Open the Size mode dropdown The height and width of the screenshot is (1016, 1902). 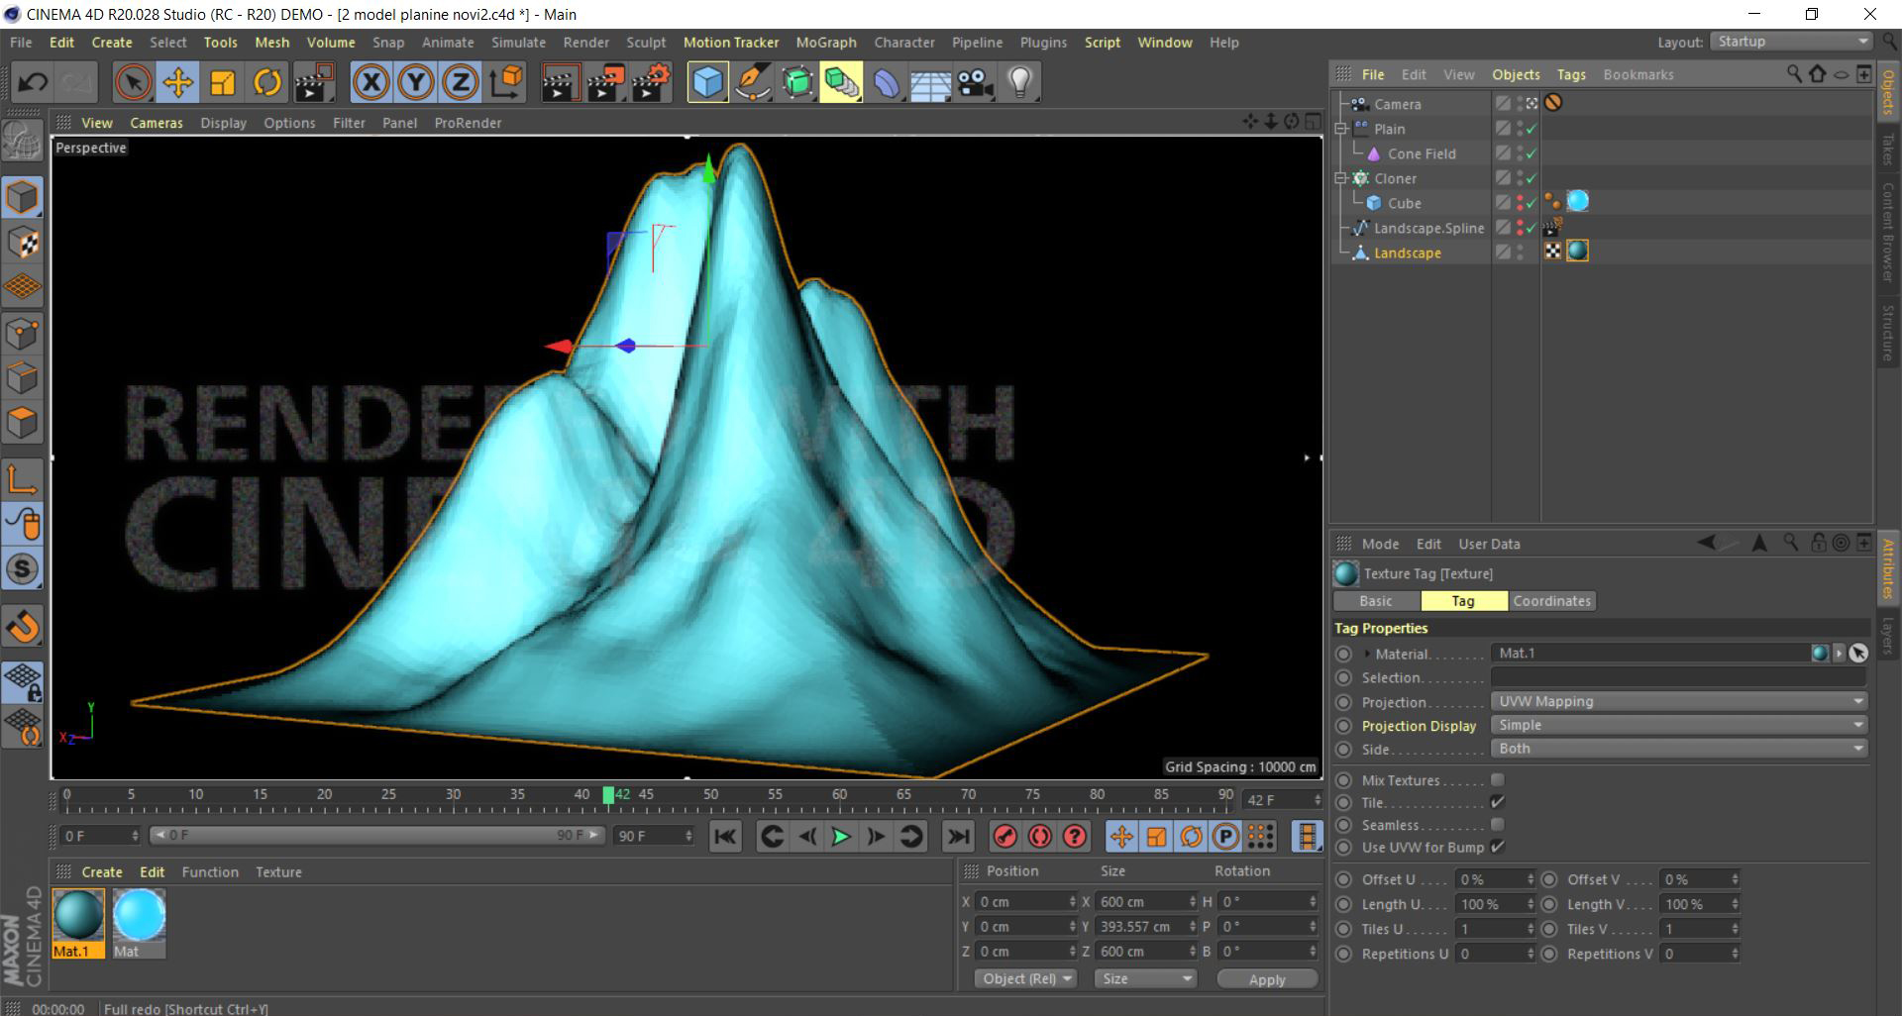point(1145,978)
